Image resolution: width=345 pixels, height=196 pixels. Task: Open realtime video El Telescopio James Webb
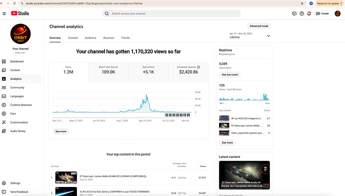[x=244, y=125]
